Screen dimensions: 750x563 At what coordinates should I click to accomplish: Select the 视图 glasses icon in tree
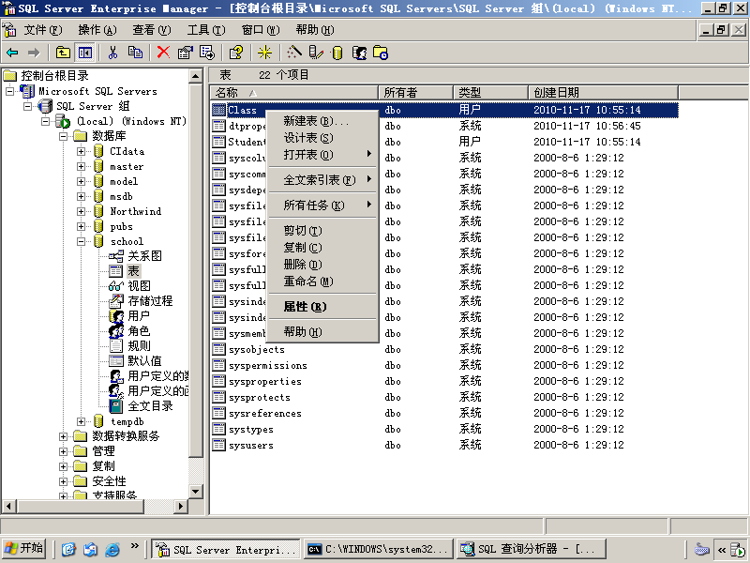115,286
